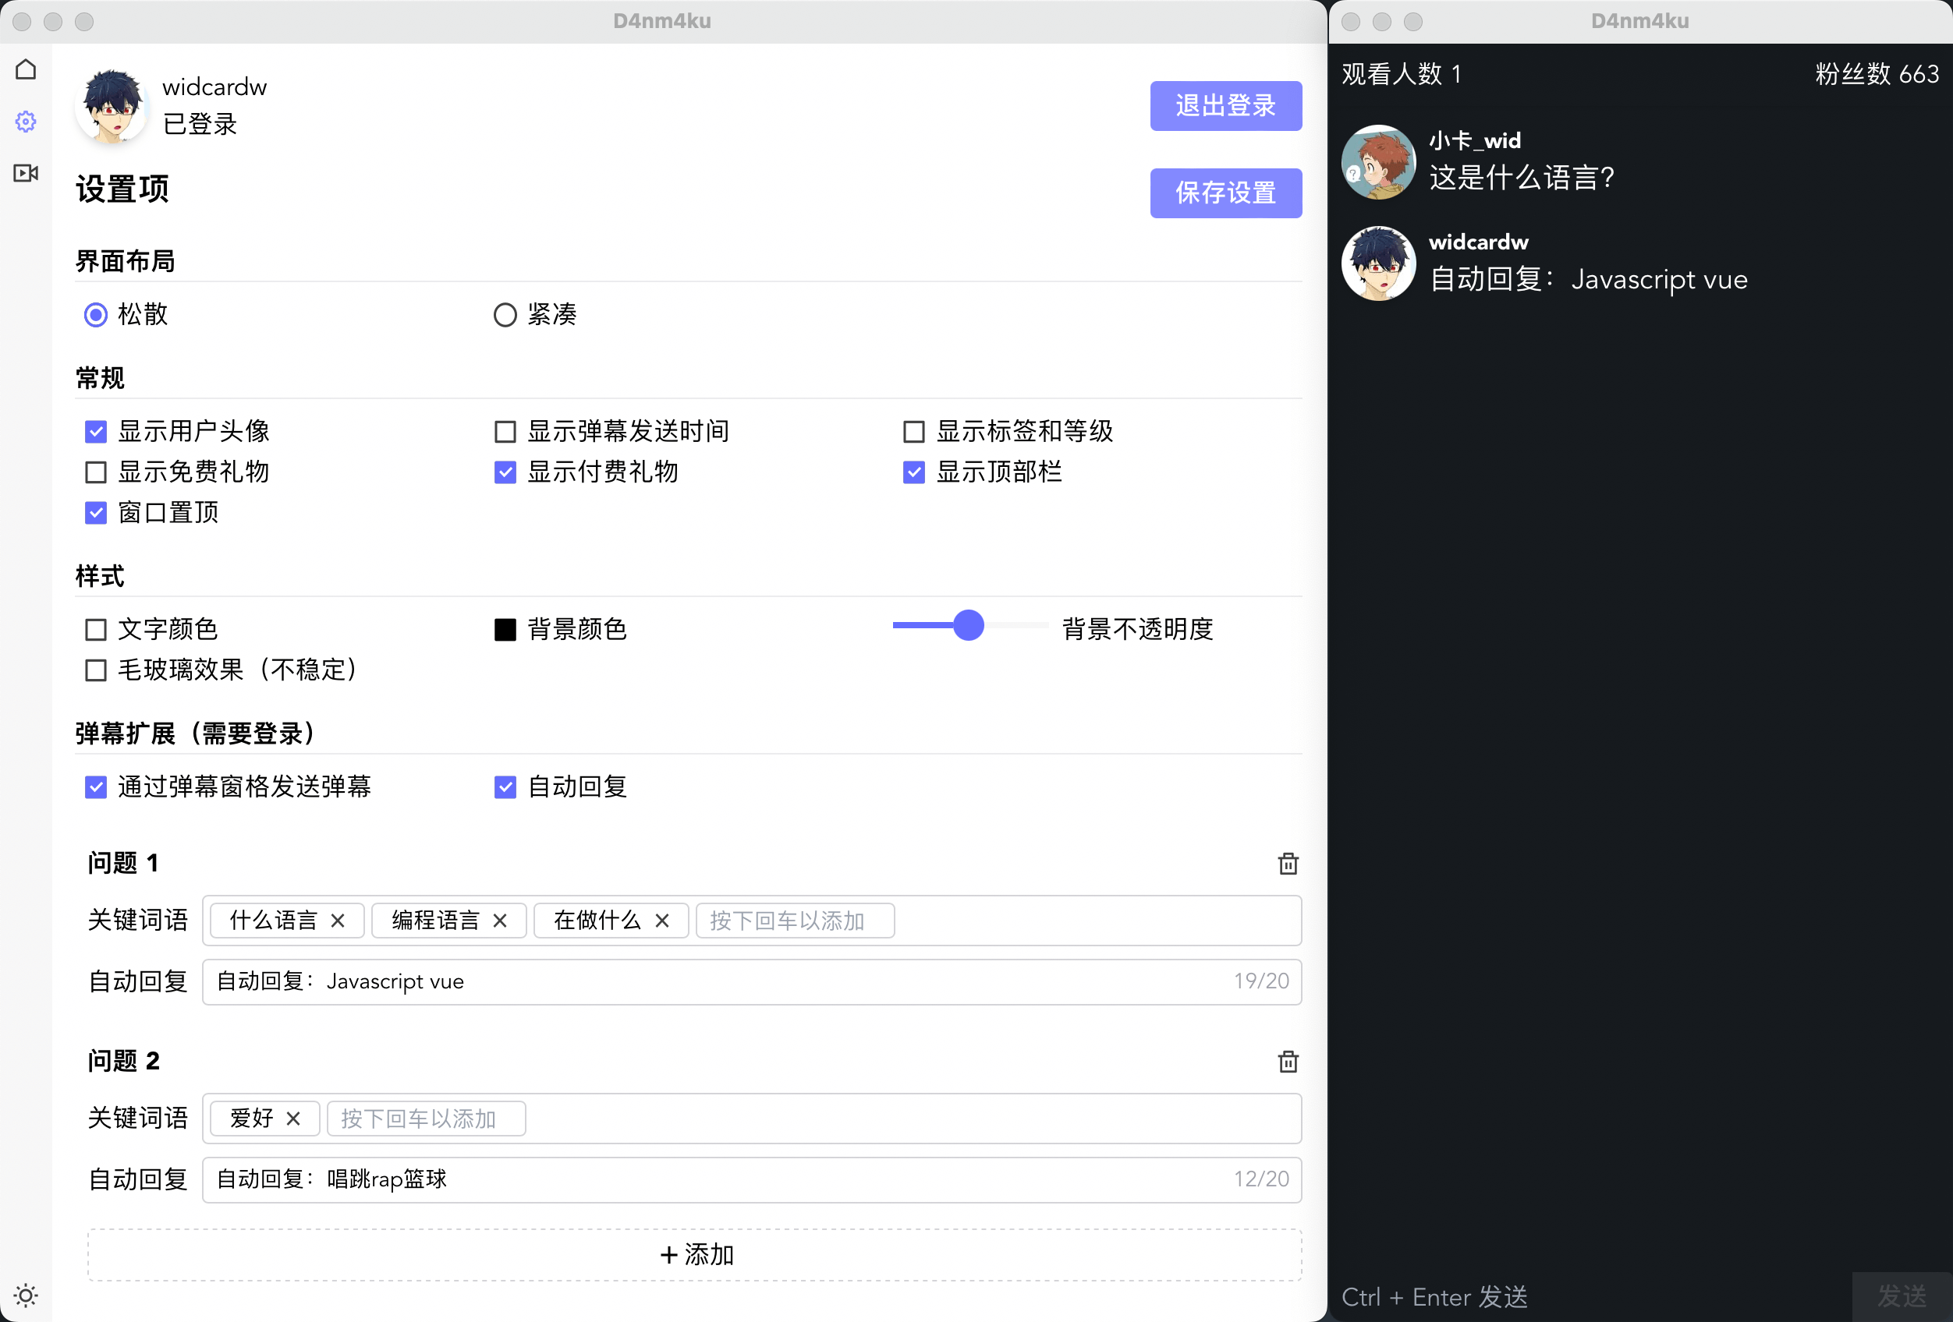Click the 退出登录 button
This screenshot has width=1953, height=1322.
tap(1225, 106)
